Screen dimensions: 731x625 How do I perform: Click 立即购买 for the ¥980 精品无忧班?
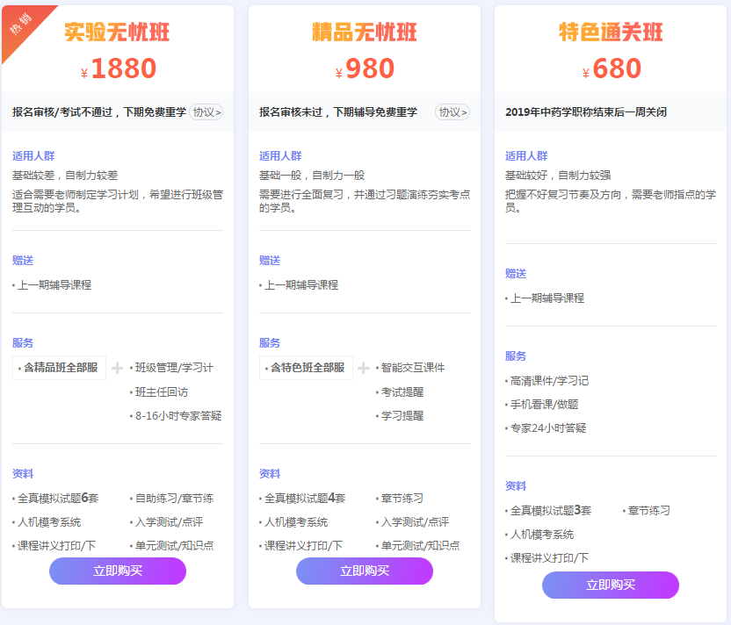[x=364, y=571]
